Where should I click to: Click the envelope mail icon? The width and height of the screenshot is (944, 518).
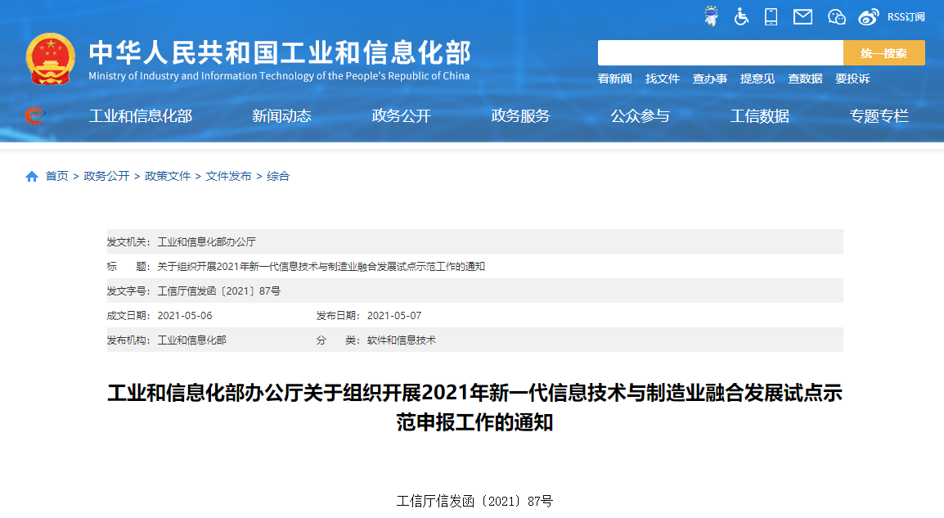coord(802,16)
